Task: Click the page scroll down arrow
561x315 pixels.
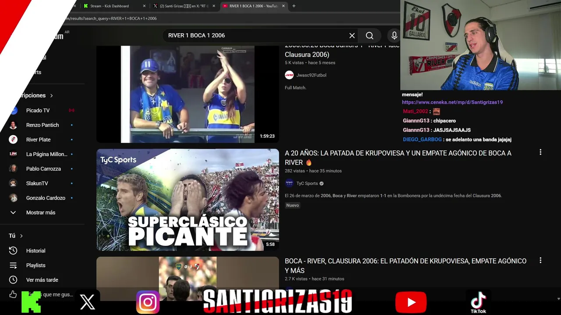Action: tap(558, 299)
